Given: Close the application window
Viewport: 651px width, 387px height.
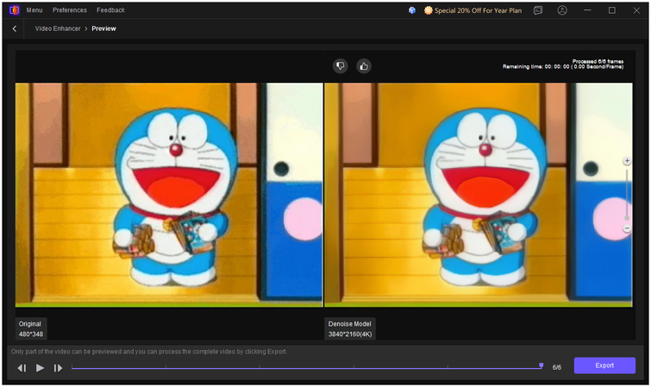Looking at the screenshot, I should 636,10.
